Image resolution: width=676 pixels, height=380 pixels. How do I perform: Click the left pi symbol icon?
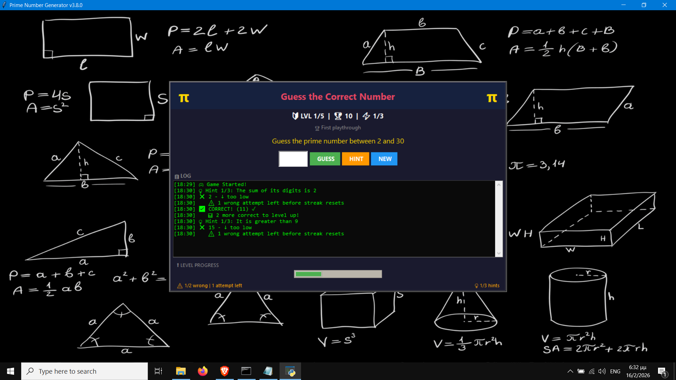click(184, 98)
